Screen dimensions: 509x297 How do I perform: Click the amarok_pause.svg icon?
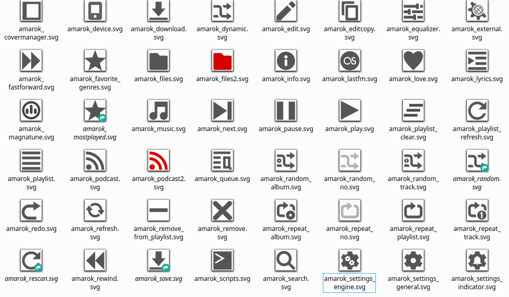[x=285, y=111]
